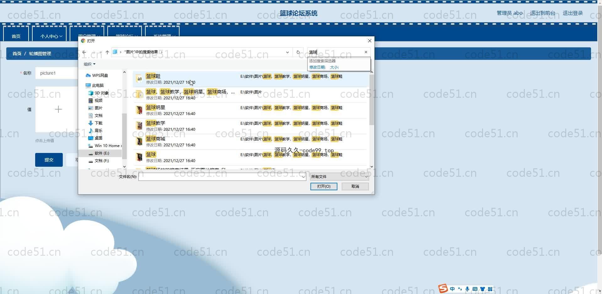Click the 名称 field with picture1
The width and height of the screenshot is (602, 294).
[56, 73]
